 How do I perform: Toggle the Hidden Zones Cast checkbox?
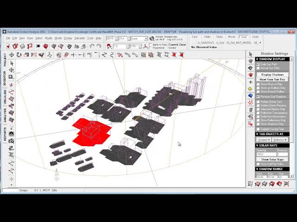(258, 102)
